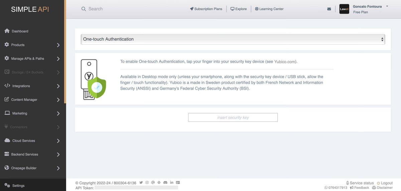Open the Discord icon in footer
The image size is (401, 191).
tap(165, 182)
